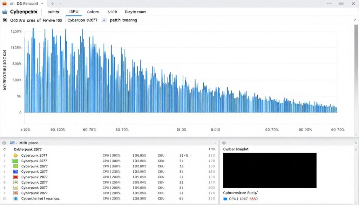Click the black preview thumbnail

[x=270, y=170]
